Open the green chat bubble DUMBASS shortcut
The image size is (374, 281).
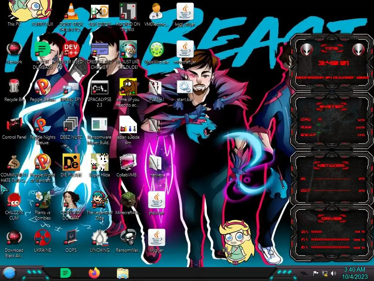pyautogui.click(x=42, y=49)
